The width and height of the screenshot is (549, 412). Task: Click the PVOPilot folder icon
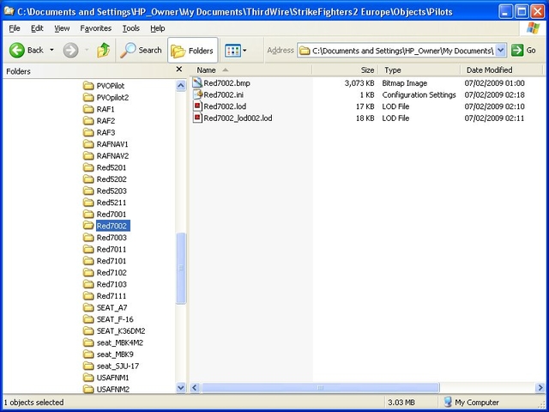point(88,86)
